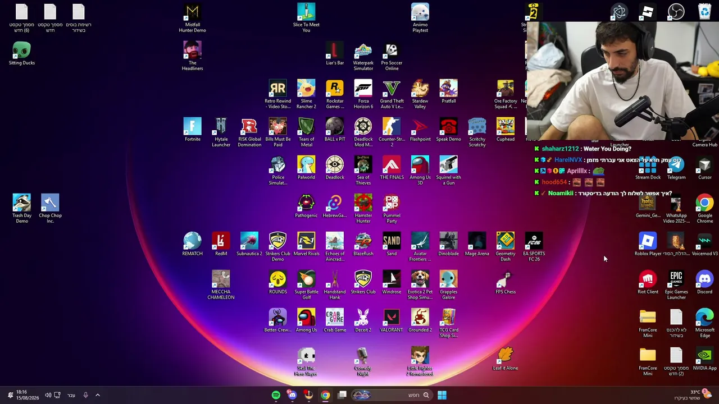Show hidden system tray icons
Image resolution: width=719 pixels, height=404 pixels.
[x=97, y=395]
